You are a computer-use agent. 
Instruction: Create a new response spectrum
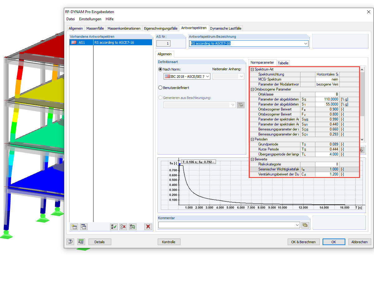[x=74, y=227]
